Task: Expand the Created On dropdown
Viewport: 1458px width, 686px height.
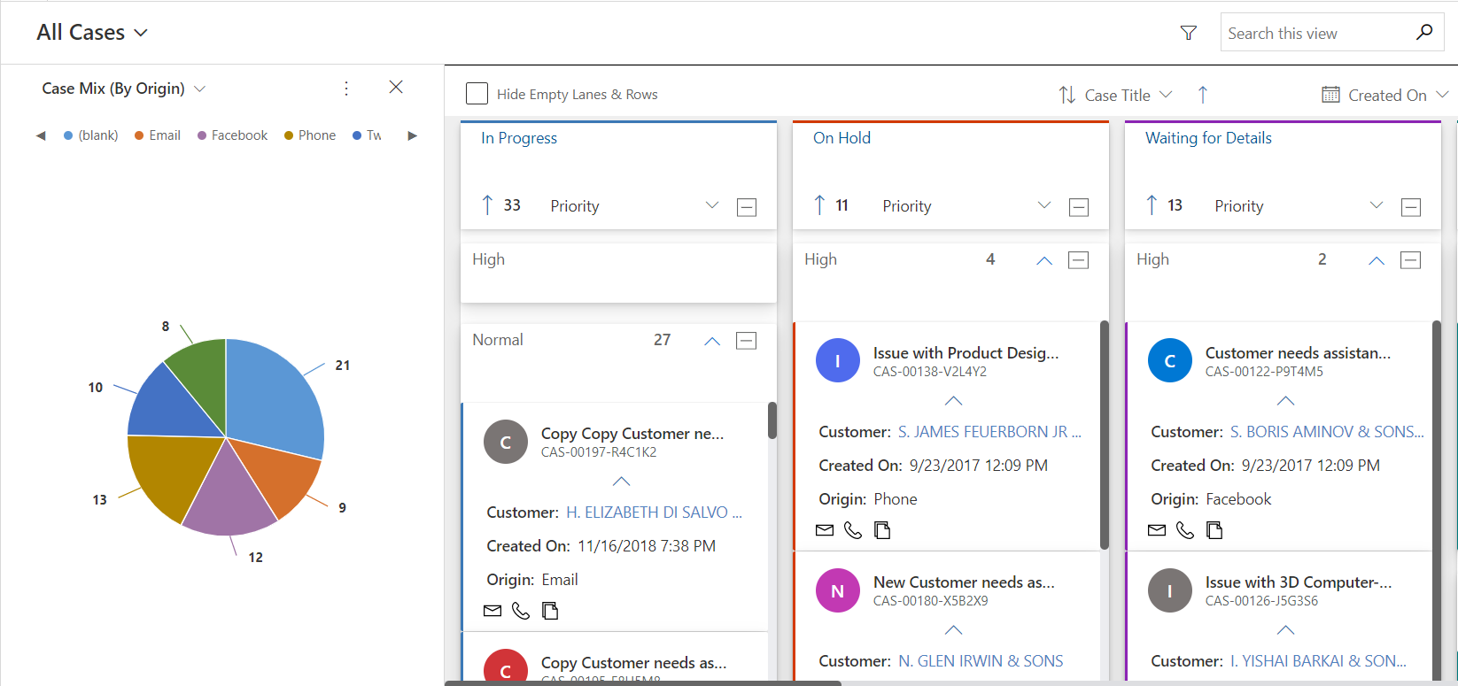Action: click(1442, 95)
